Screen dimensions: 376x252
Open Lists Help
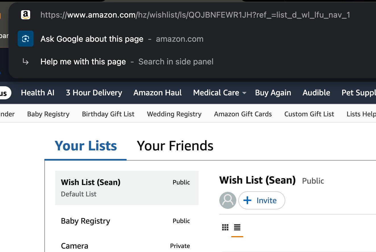point(361,114)
